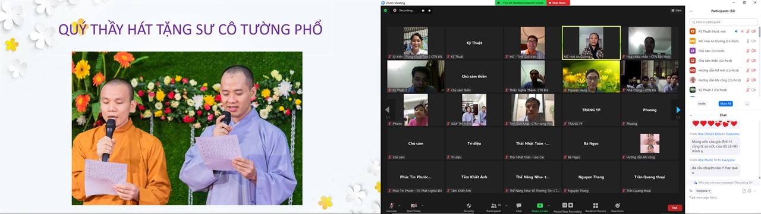Pause recording using top-left pause icon

coord(423,10)
